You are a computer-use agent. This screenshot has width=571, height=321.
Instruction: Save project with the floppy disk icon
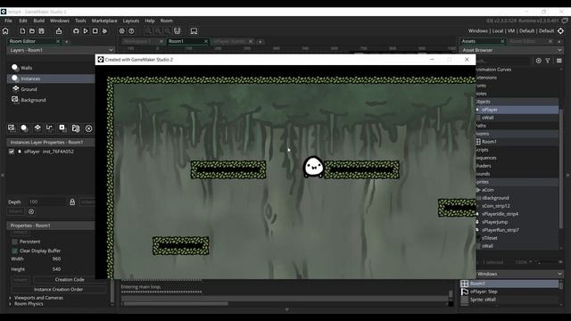(42, 31)
